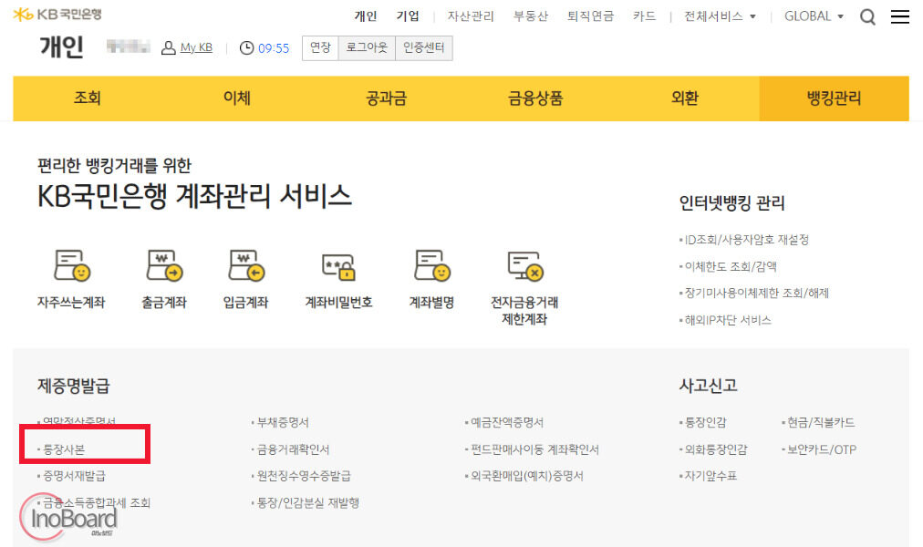The width and height of the screenshot is (923, 547).
Task: Click the 로그아웃 button
Action: 367,47
